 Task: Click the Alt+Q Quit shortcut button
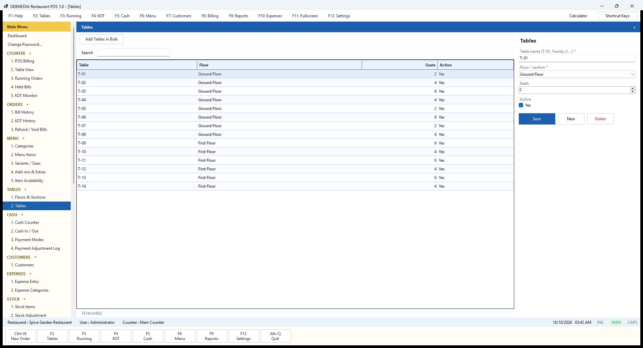pos(275,336)
